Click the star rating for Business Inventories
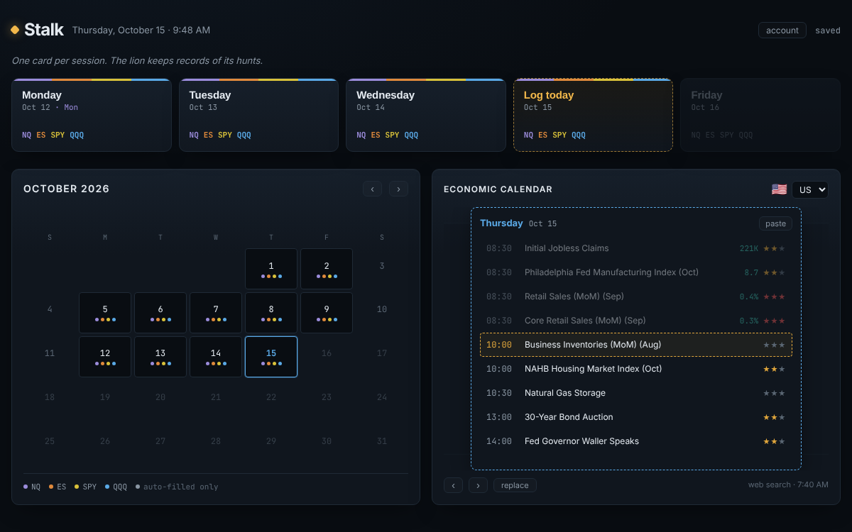 (x=774, y=345)
